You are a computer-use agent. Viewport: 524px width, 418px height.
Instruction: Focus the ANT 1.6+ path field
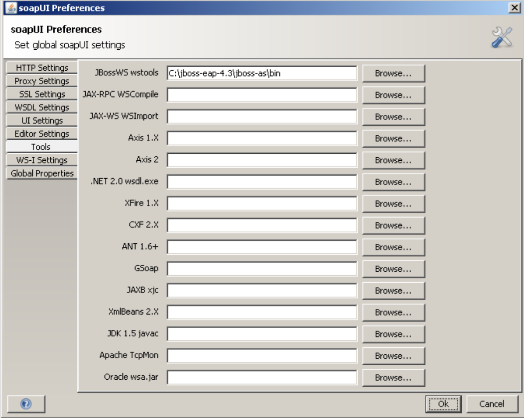[262, 247]
